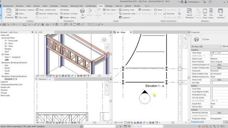Viewport: 228px width, 128px height.
Task: Click the Far Clip Offset value field
Action: pyautogui.click(x=219, y=101)
